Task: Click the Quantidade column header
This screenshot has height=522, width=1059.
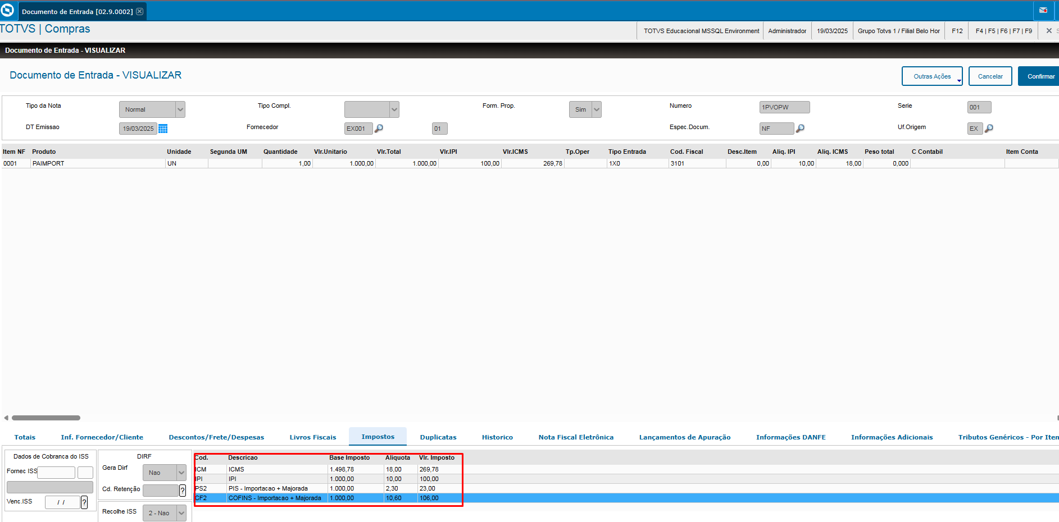Action: coord(280,152)
